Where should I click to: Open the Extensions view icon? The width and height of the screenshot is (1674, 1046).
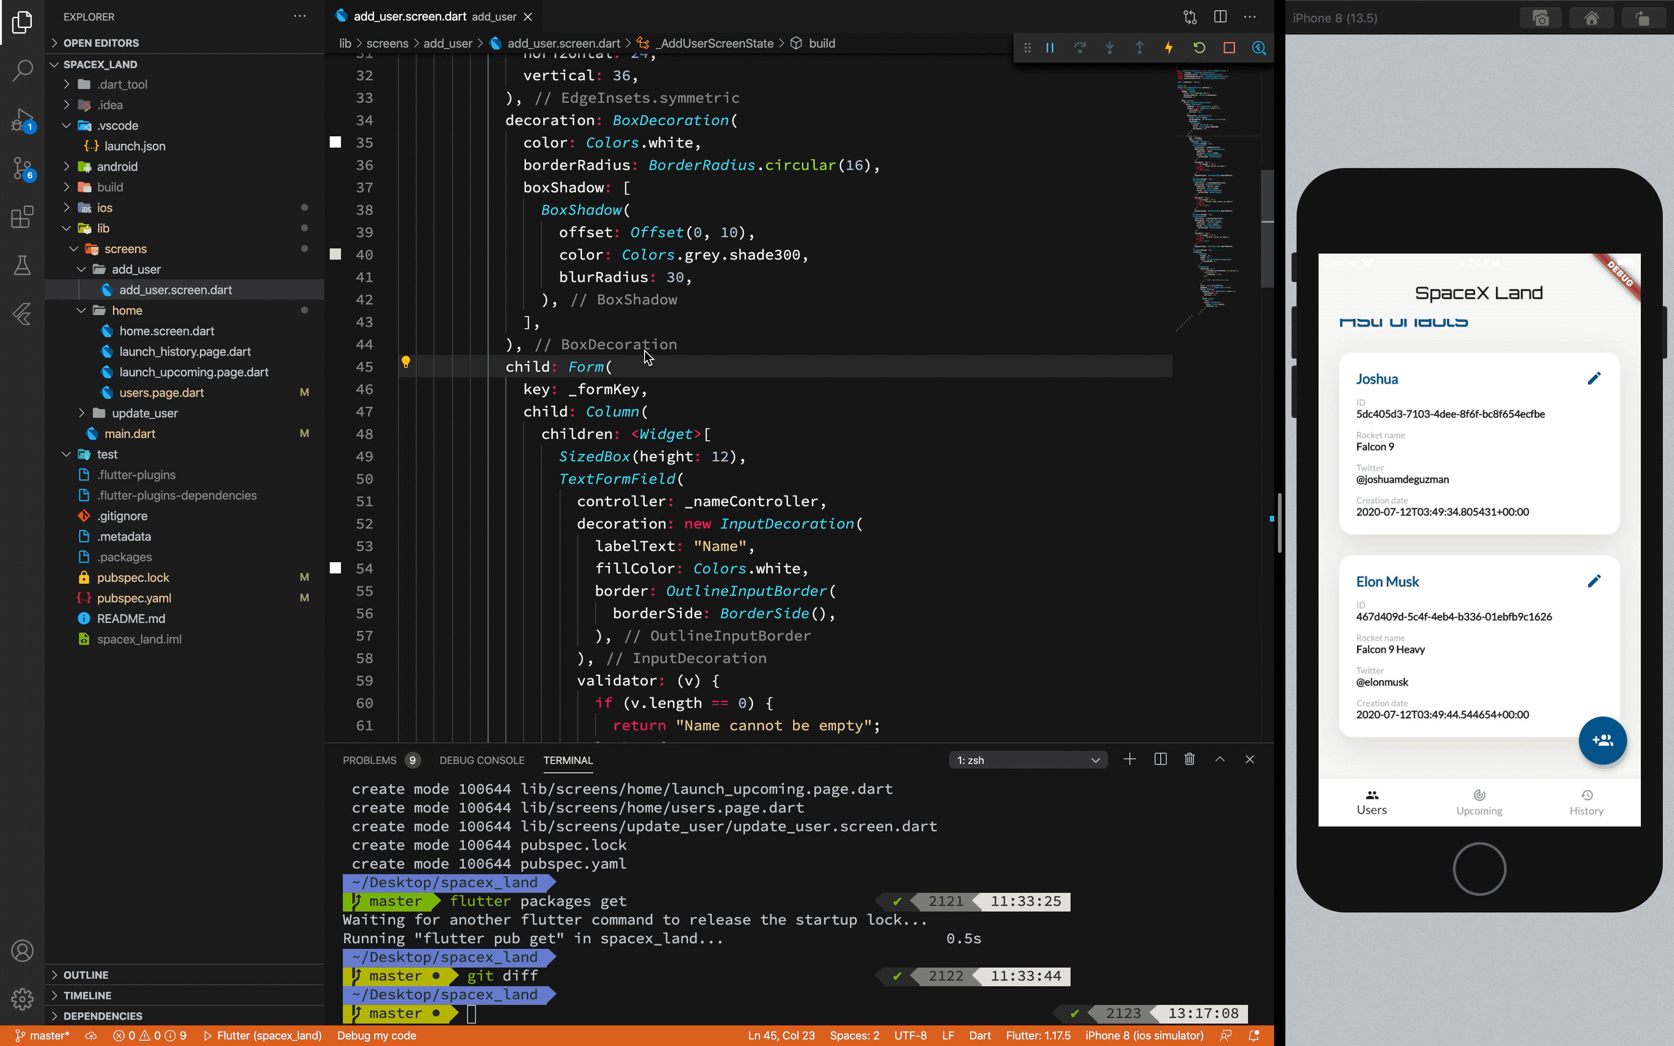tap(22, 217)
